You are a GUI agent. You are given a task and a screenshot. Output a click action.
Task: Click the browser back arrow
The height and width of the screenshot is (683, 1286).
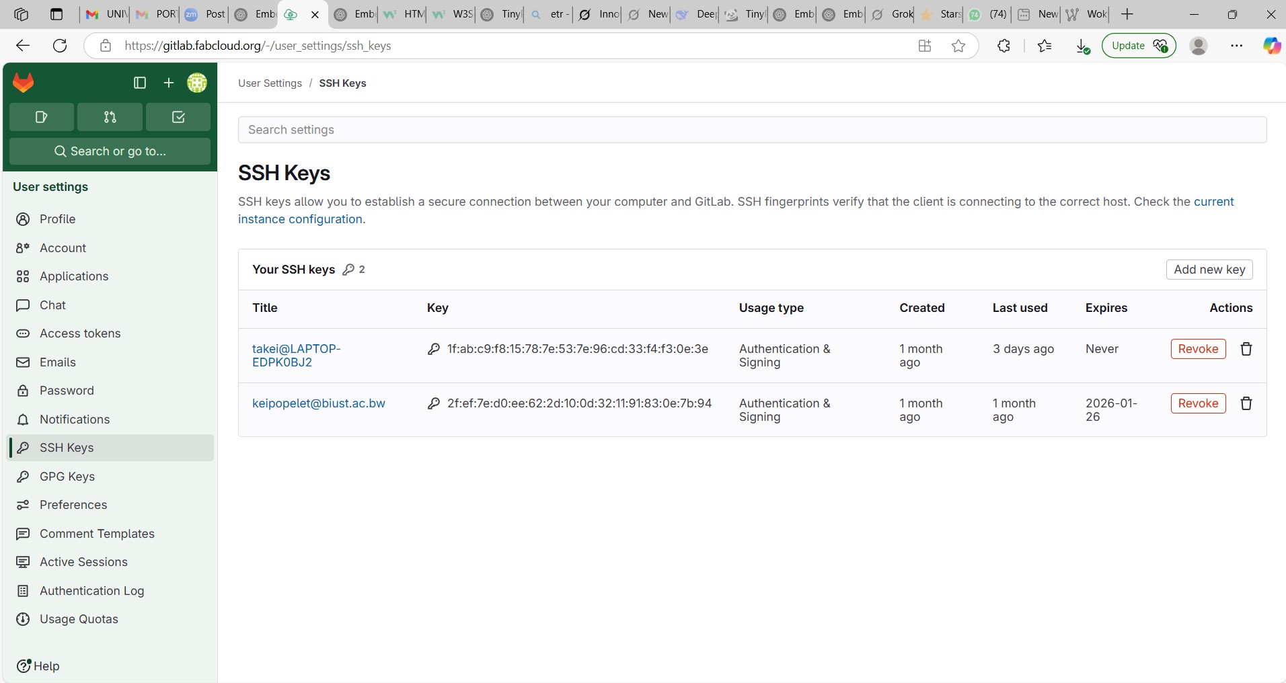23,46
